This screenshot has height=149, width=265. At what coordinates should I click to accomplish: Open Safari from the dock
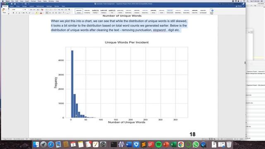(51, 144)
